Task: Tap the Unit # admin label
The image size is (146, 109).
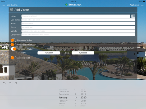Action: click(x=12, y=5)
